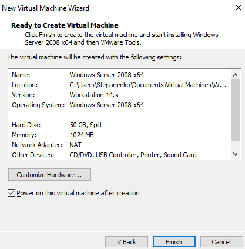Image resolution: width=245 pixels, height=249 pixels.
Task: Click the scroll down arrow in settings list
Action: click(x=236, y=154)
